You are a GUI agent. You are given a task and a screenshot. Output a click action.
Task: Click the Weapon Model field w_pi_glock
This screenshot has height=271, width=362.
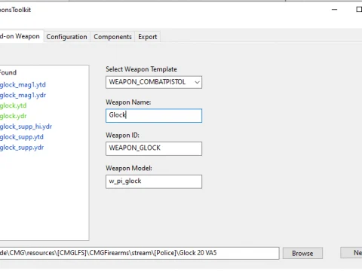154,181
